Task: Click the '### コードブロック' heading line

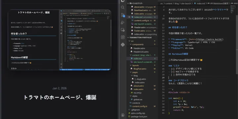Action: coord(178,80)
